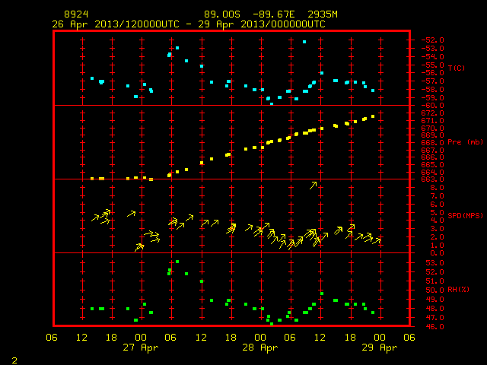Click the lowest cyan temperature point near -60.0

272,104
